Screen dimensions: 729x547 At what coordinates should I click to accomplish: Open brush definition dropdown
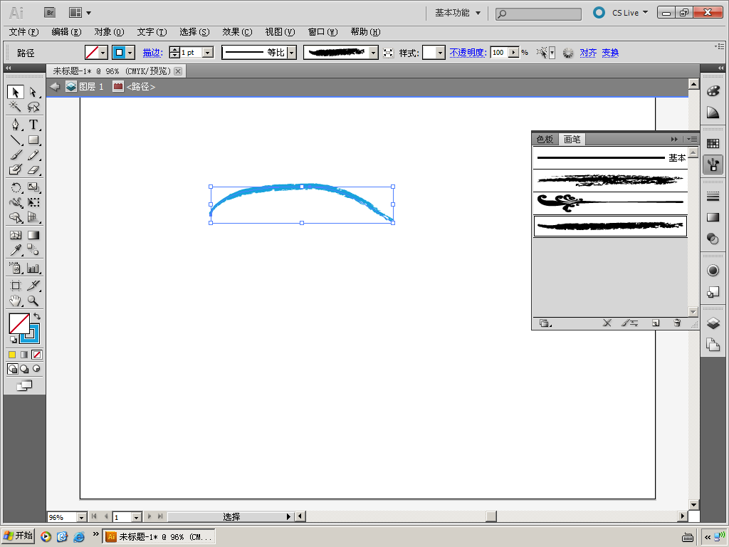click(x=373, y=53)
